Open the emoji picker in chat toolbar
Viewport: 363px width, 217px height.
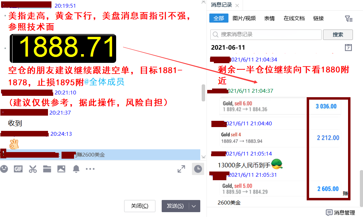click(4, 169)
